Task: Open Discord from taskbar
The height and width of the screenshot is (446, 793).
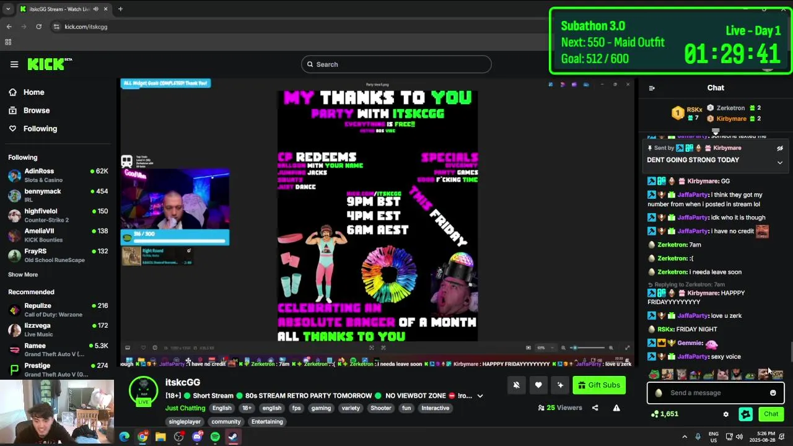Action: pos(197,437)
